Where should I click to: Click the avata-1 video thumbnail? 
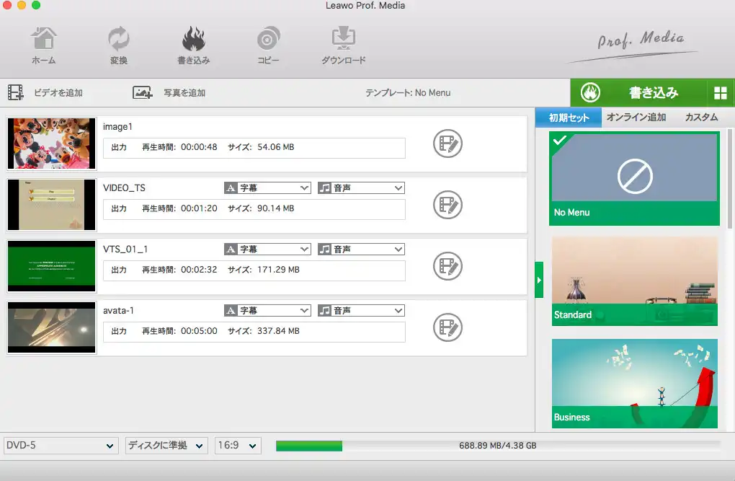click(x=50, y=328)
